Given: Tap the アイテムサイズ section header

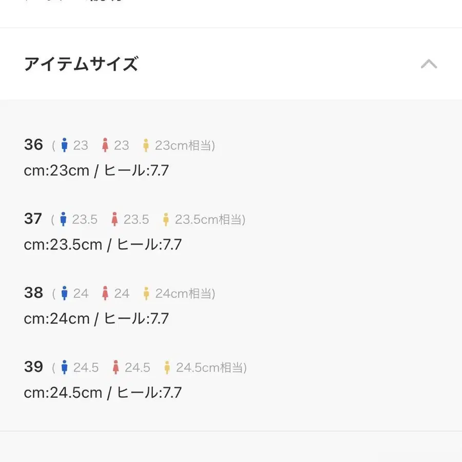Looking at the screenshot, I should click(81, 64).
